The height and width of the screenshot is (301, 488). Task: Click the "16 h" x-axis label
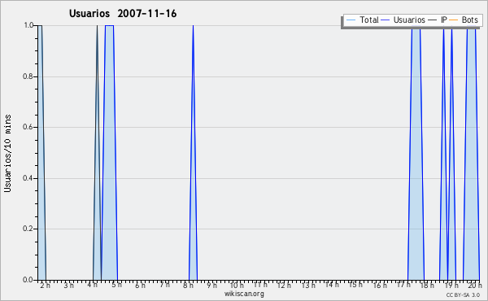click(x=380, y=285)
